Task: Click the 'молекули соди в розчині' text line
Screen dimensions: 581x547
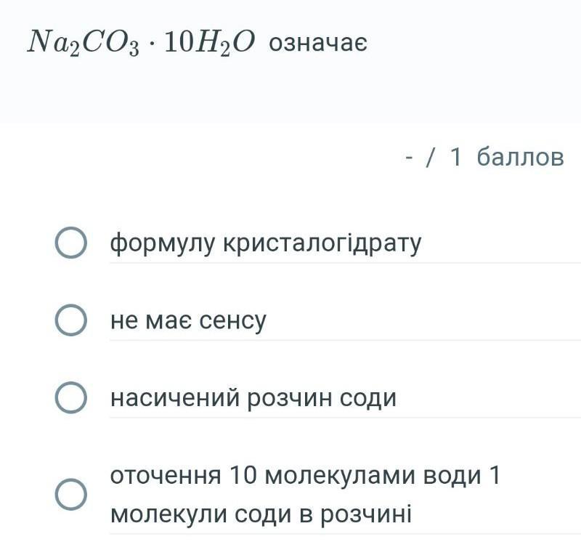Action: 261,514
